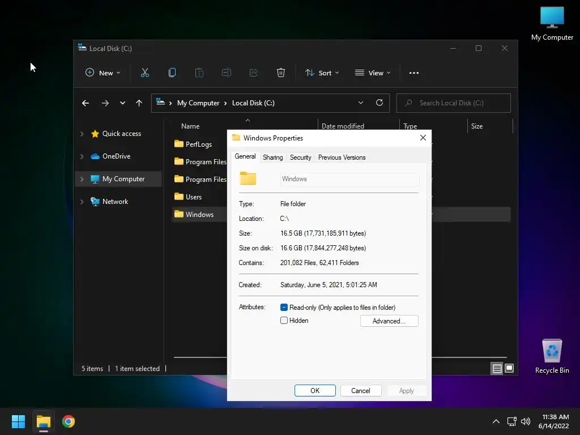The width and height of the screenshot is (580, 435).
Task: Click the Search Local Disk (C:) box
Action: tap(454, 103)
